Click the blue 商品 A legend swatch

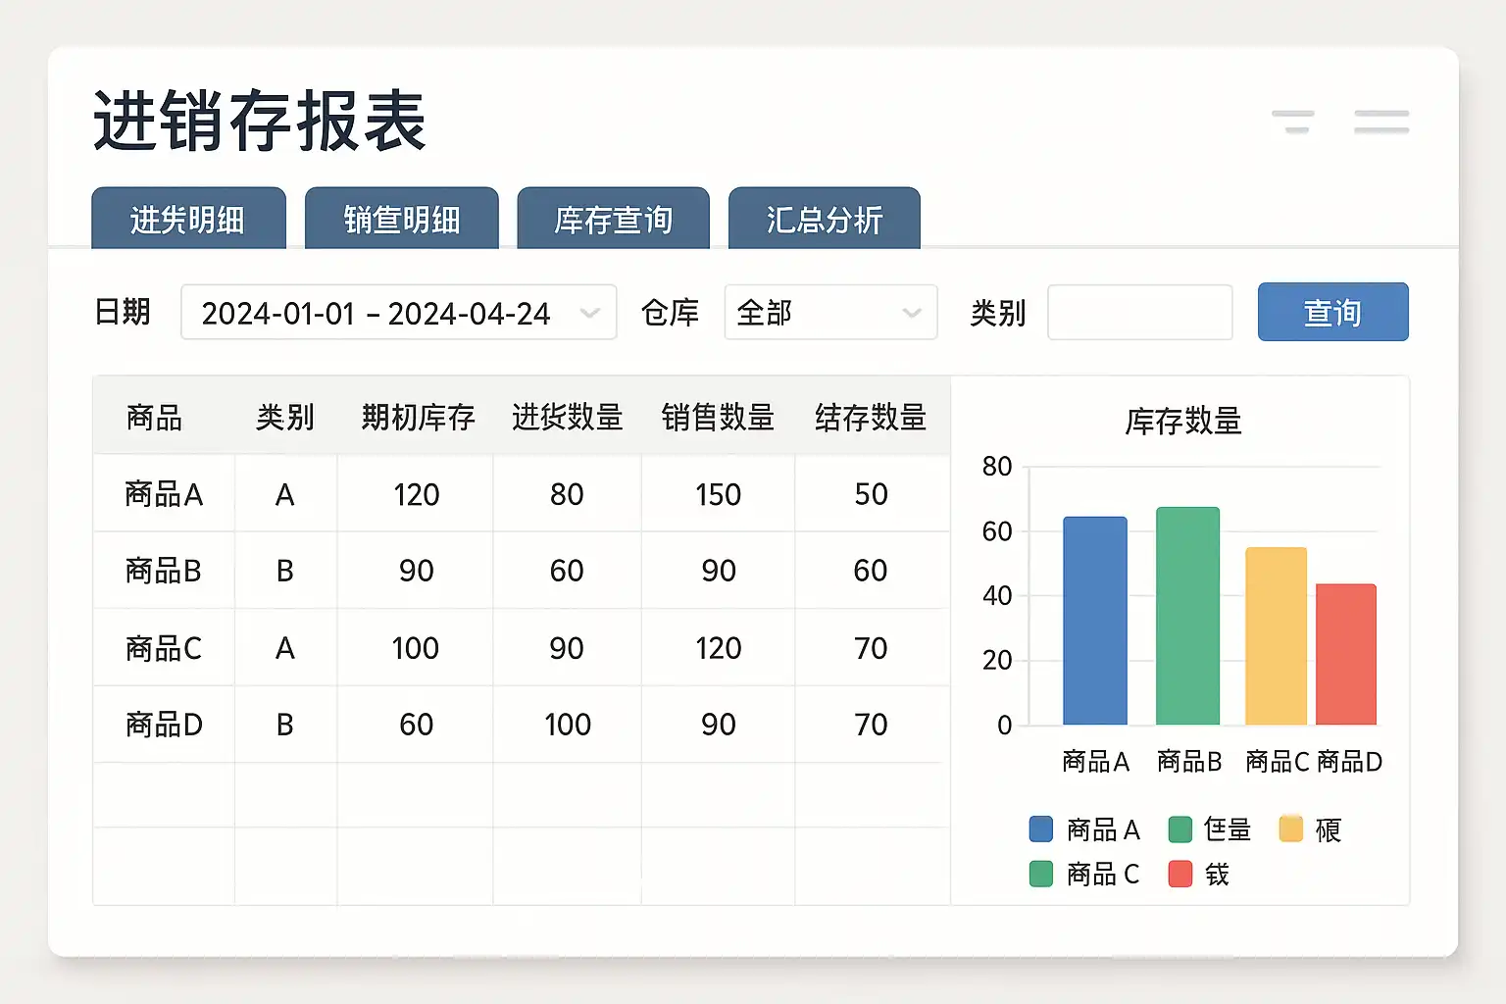coord(1040,829)
